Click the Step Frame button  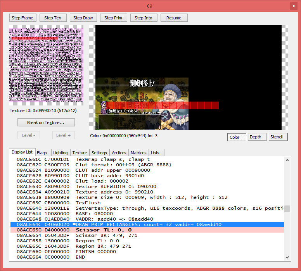click(22, 18)
